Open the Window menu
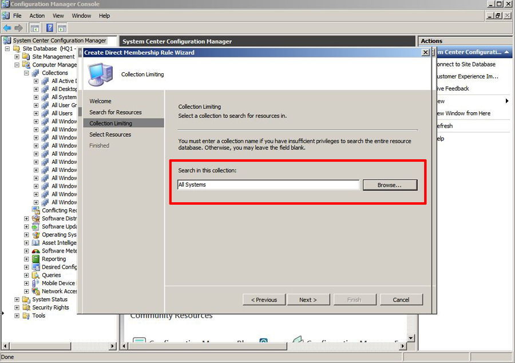 [x=81, y=16]
